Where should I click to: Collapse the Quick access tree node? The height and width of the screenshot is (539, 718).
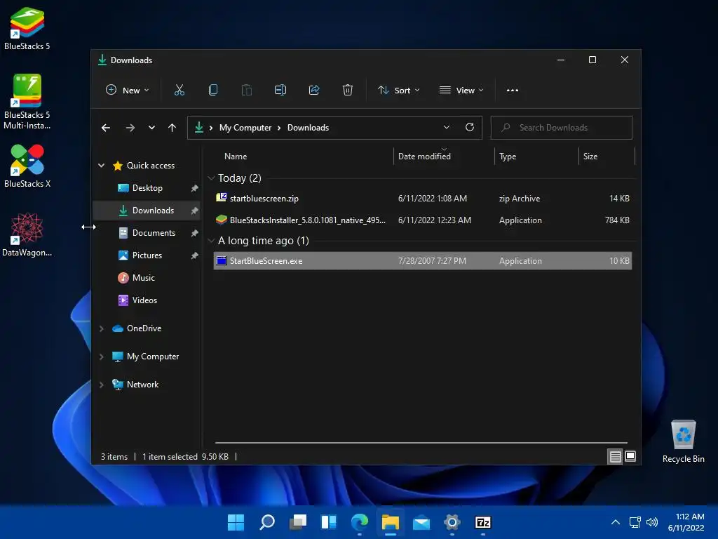coord(101,166)
